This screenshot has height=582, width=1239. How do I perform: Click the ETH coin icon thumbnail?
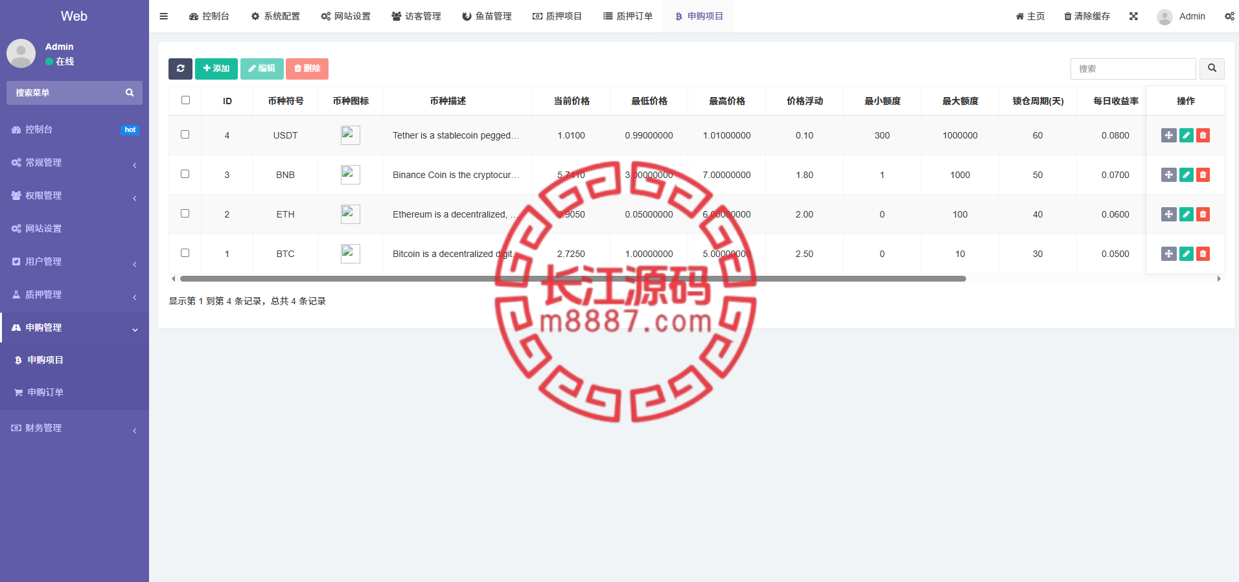pyautogui.click(x=351, y=214)
